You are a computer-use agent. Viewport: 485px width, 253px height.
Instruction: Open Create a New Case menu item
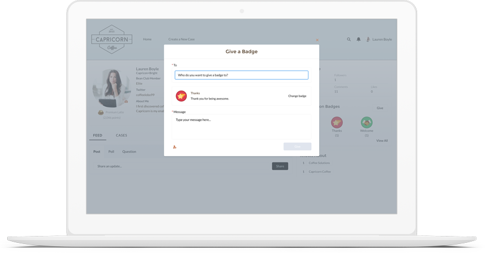(x=181, y=40)
